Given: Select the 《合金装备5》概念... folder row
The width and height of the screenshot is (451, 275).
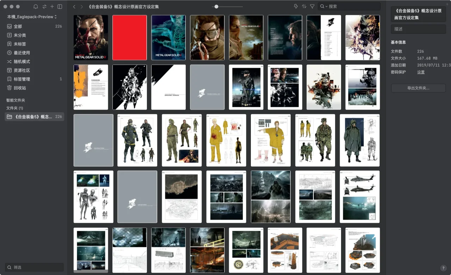Looking at the screenshot, I should 34,117.
